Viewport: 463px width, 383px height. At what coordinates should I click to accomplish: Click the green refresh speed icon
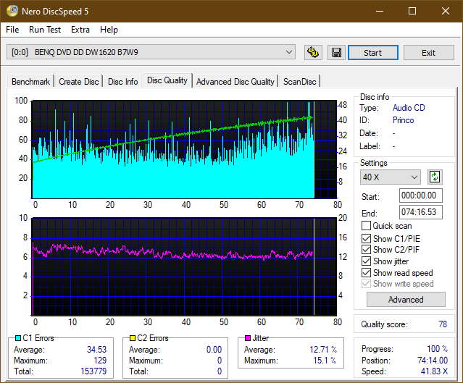[435, 177]
